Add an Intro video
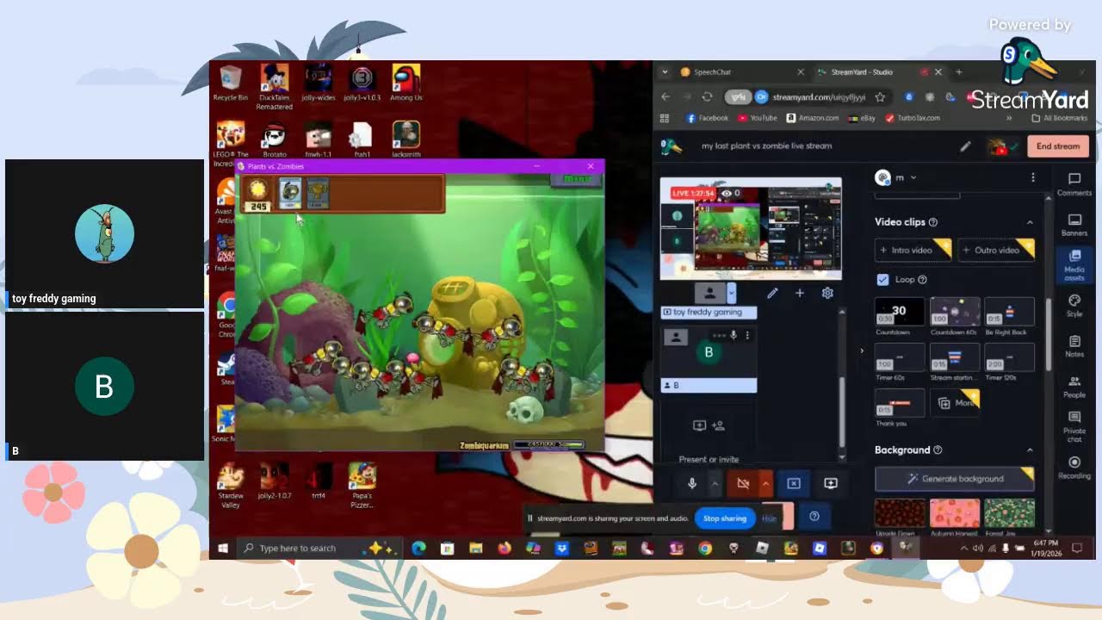The width and height of the screenshot is (1102, 620). point(913,251)
